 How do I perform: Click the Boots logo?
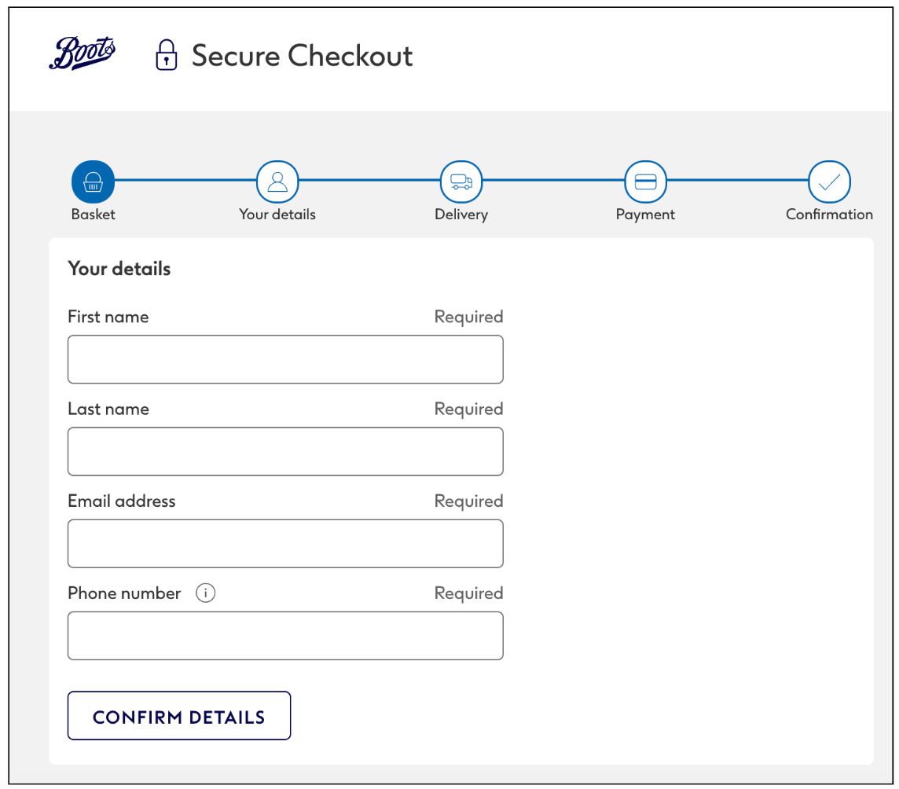(x=83, y=53)
